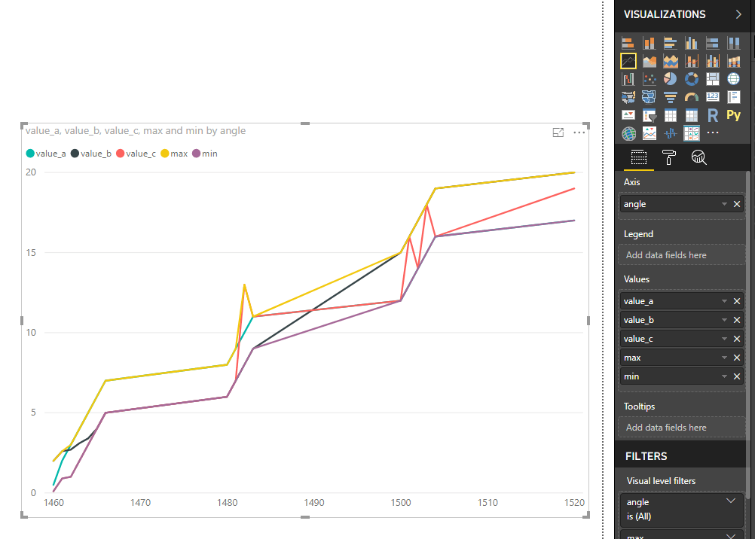Pick the 100% stacked column chart
The height and width of the screenshot is (539, 755).
[733, 44]
